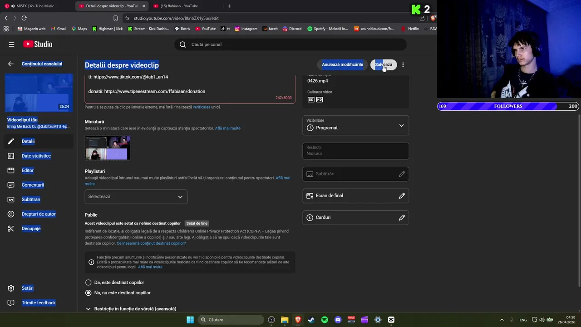Viewport: 581px width, 327px height.
Task: Open the Setări gear icon
Action: pos(11,288)
